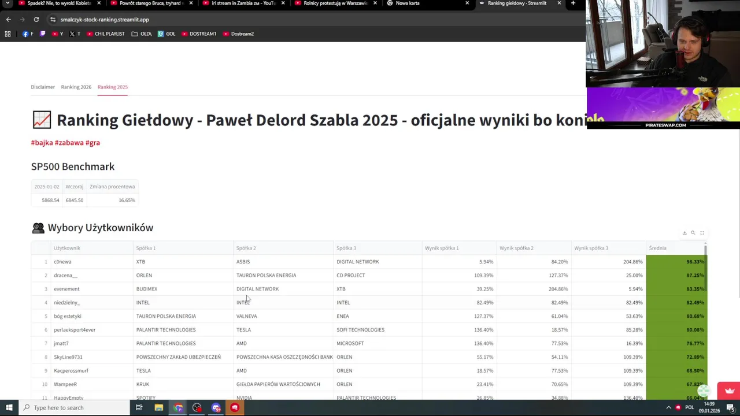Switch to Rolnicy protestują w Warszawie tab

335,3
